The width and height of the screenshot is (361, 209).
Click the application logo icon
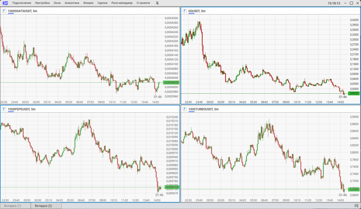(x=5, y=3)
